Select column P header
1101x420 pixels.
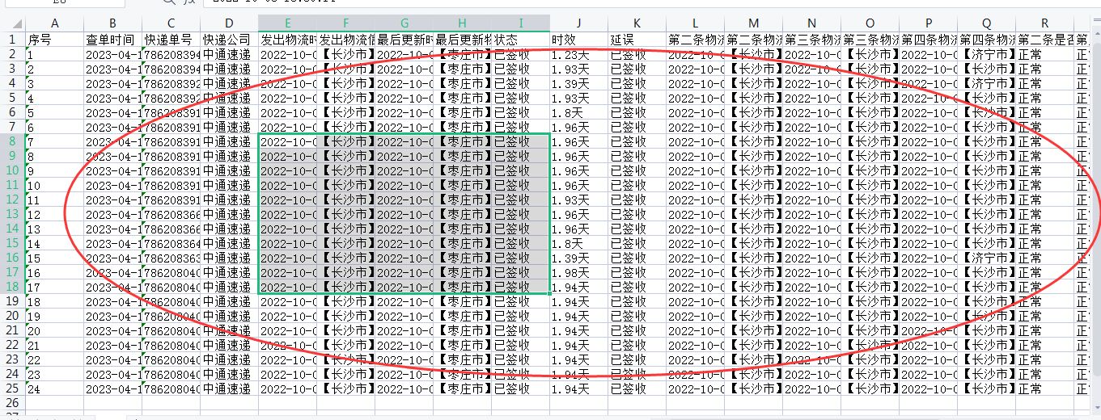928,23
